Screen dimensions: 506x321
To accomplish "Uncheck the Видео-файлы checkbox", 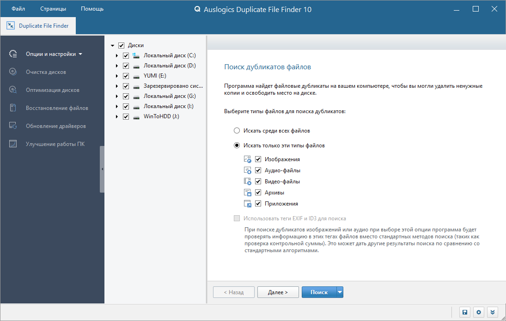I will coord(258,182).
